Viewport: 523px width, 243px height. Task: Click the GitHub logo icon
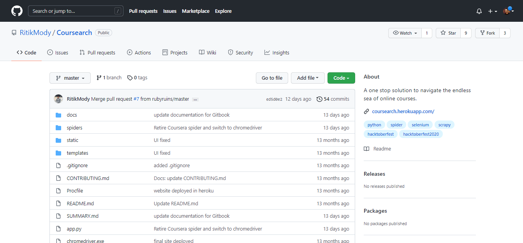pos(17,11)
